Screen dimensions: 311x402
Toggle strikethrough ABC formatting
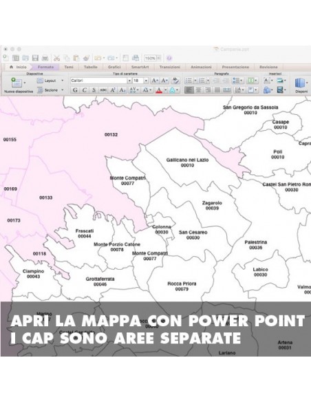pos(103,90)
